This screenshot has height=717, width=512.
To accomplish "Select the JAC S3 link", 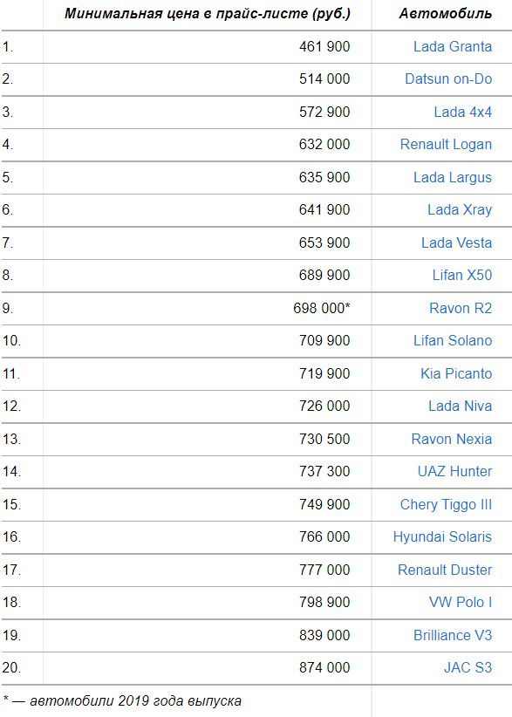I will [468, 667].
